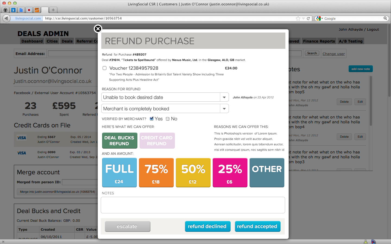391x244 pixels.
Task: Click the speedometer icon in status bar
Action: pos(374,242)
